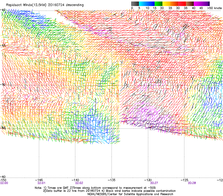Click the '30' legend tick label

tap(178, 8)
